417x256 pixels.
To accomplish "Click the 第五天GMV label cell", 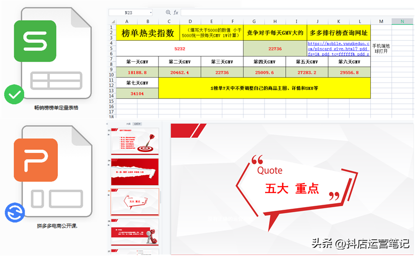I will (x=307, y=62).
